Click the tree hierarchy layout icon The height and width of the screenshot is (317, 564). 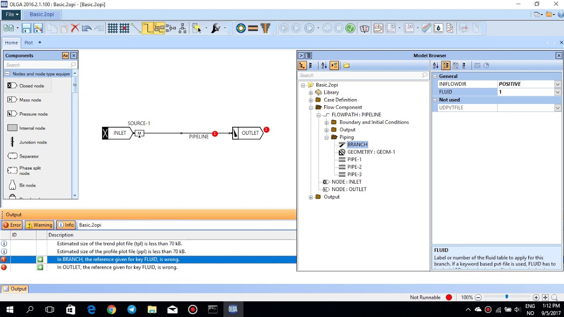tap(182, 29)
